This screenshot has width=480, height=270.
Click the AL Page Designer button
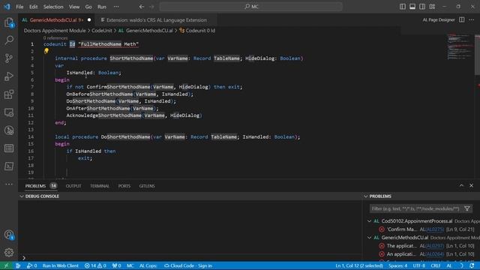(x=439, y=20)
